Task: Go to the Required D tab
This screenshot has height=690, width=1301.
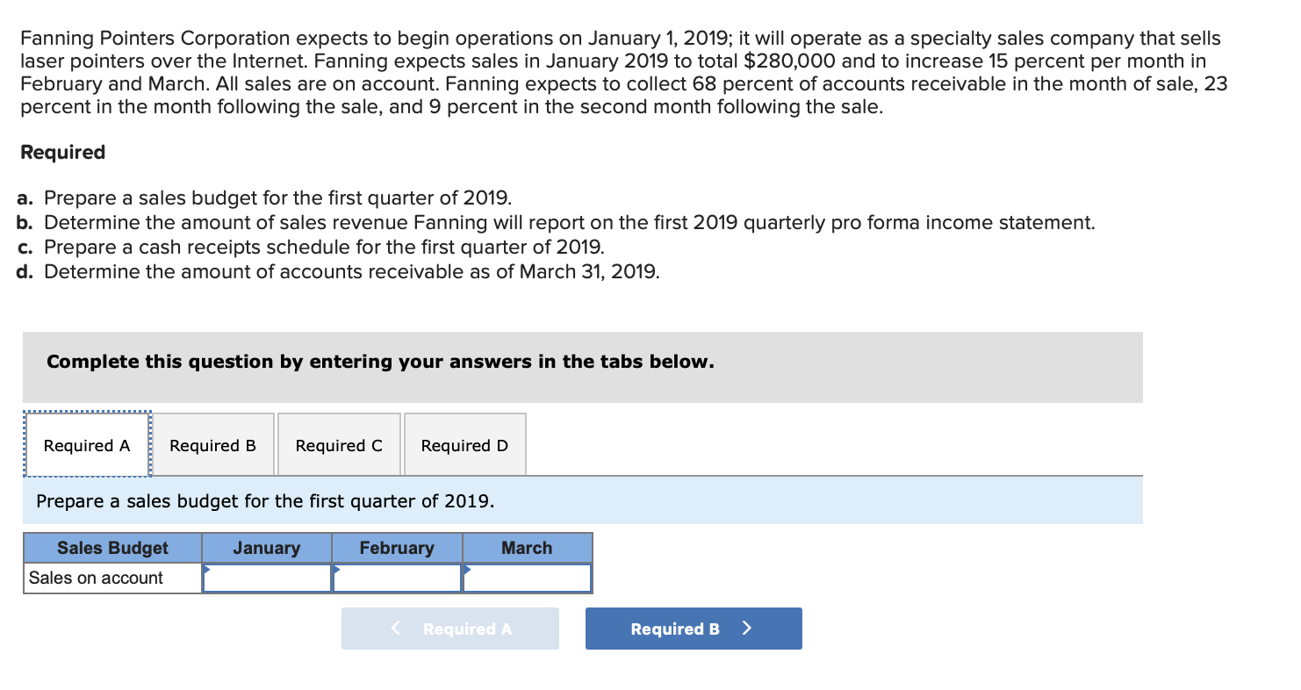Action: click(464, 445)
